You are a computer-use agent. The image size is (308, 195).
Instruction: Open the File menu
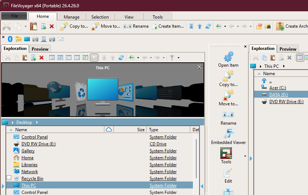(14, 16)
